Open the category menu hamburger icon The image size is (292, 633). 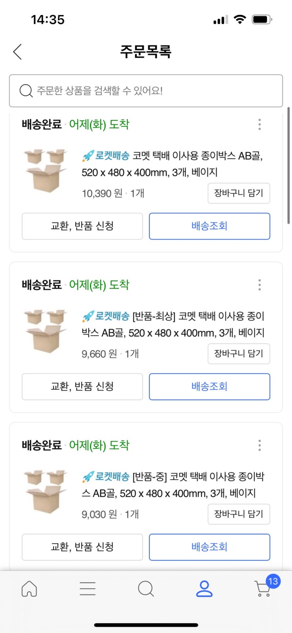[87, 589]
